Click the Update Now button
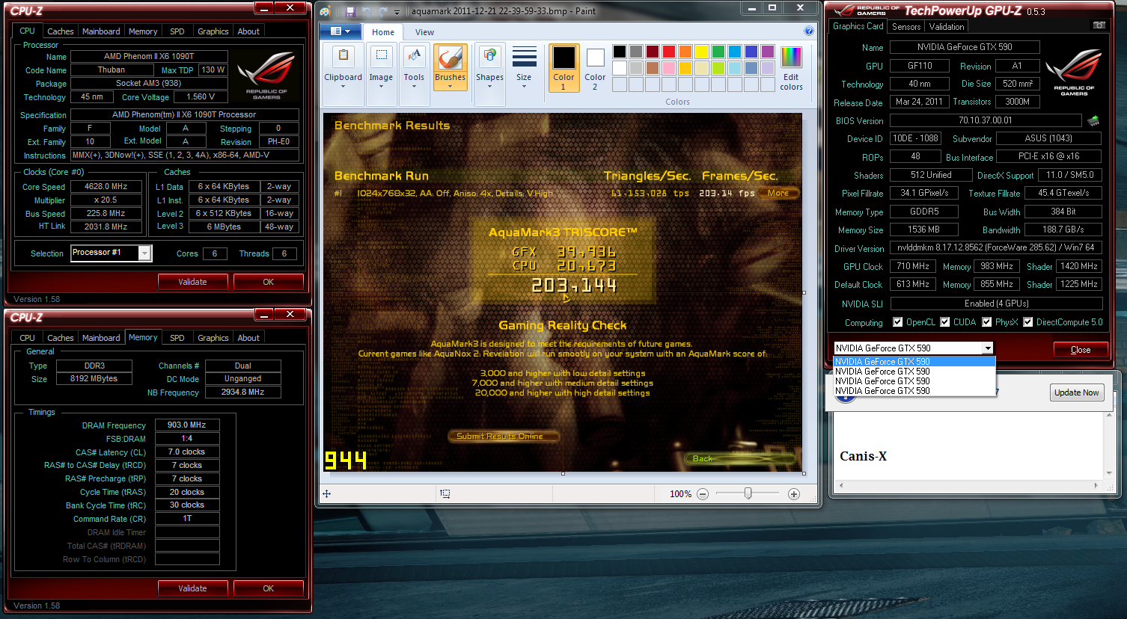This screenshot has width=1127, height=619. coord(1077,392)
